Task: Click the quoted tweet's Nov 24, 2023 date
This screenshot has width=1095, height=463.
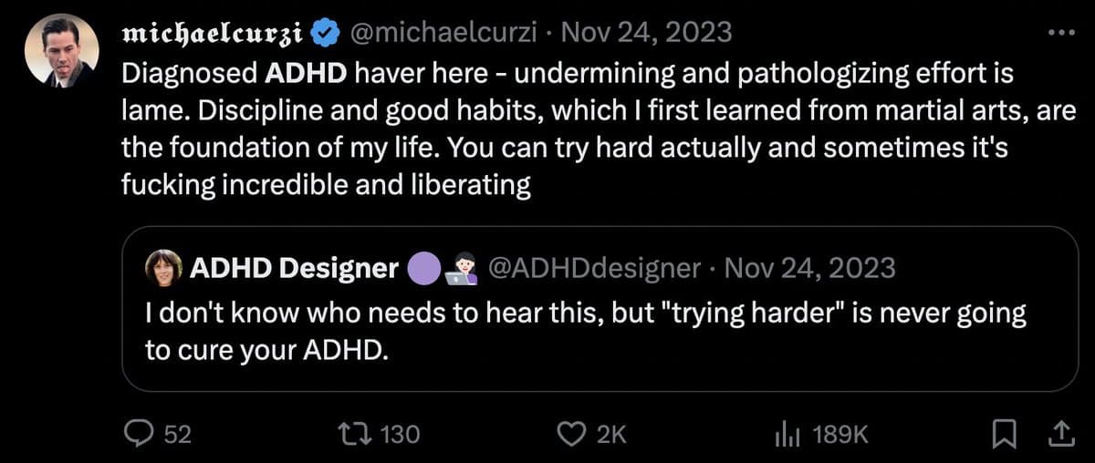Action: pyautogui.click(x=808, y=268)
